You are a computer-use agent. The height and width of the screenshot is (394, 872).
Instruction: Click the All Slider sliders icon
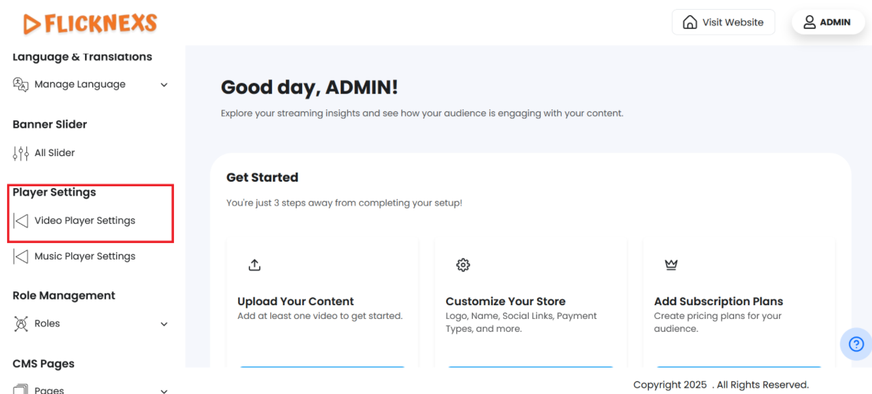[x=21, y=153]
